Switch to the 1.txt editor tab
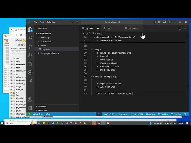191x143 pixels. pyautogui.click(x=108, y=29)
